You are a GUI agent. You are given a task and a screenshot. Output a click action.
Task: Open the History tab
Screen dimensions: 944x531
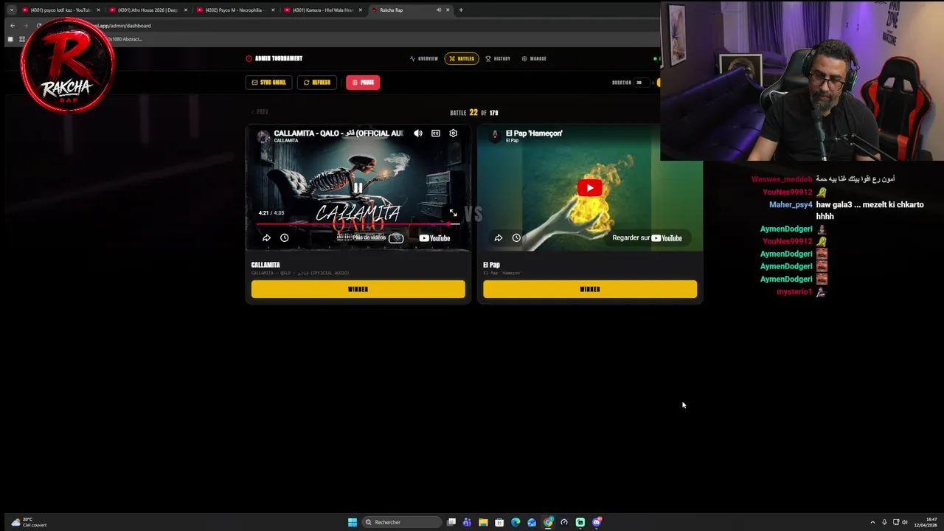(498, 59)
